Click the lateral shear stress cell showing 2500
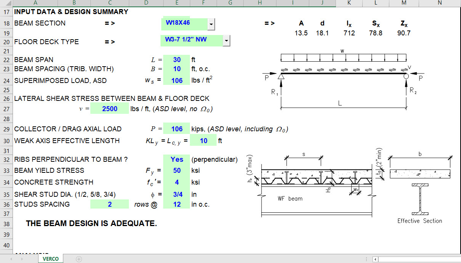461x263 pixels. point(109,108)
